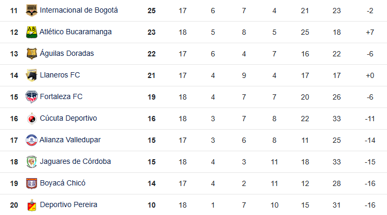This screenshot has width=387, height=215.
Task: Click Deportivo Pereira's 10 points value
Action: 152,204
